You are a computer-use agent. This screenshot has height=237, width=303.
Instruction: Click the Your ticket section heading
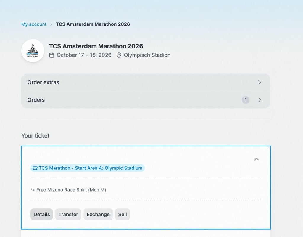click(x=36, y=136)
